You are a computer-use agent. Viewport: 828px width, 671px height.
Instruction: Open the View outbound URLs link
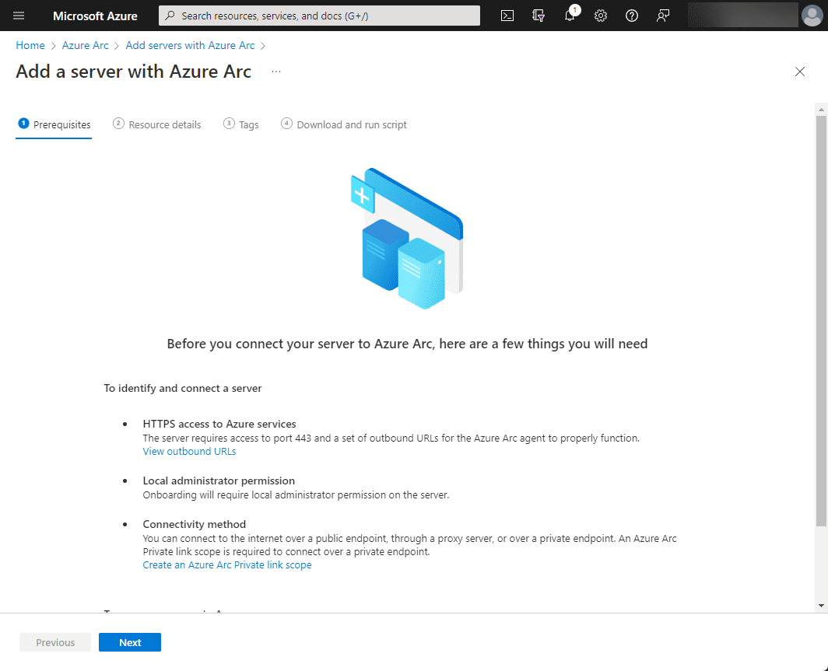[189, 452]
